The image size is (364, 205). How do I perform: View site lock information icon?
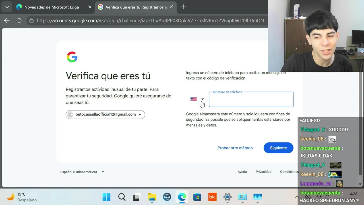coord(31,20)
